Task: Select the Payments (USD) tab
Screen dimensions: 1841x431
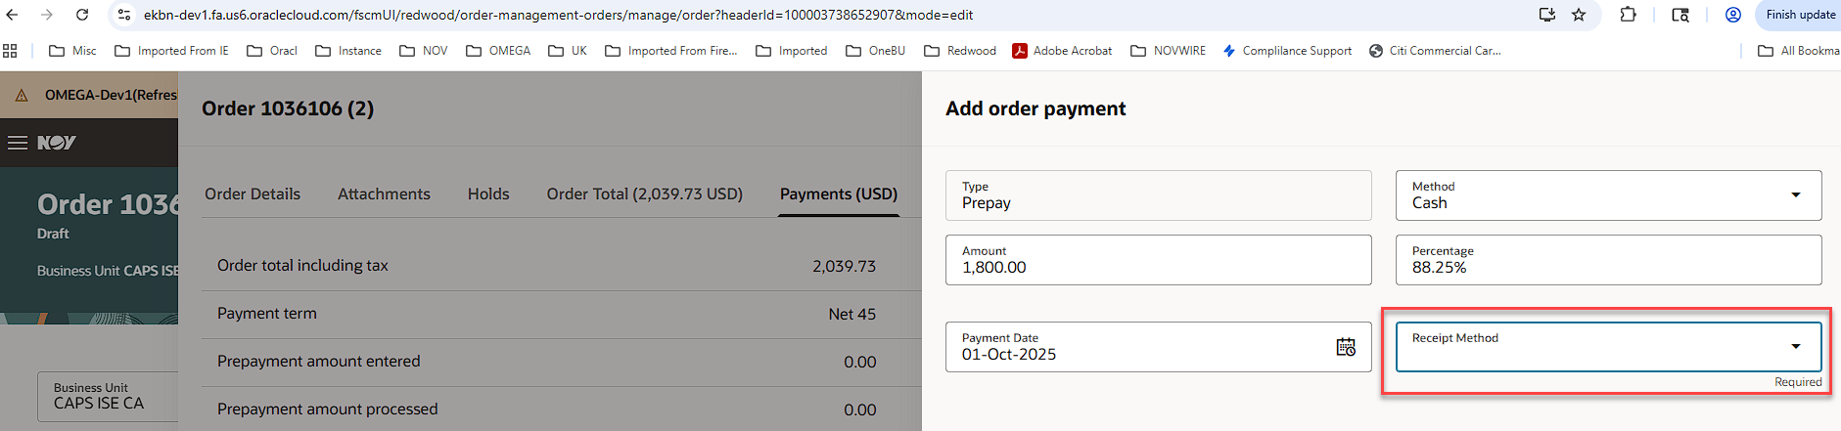Action: click(x=839, y=194)
